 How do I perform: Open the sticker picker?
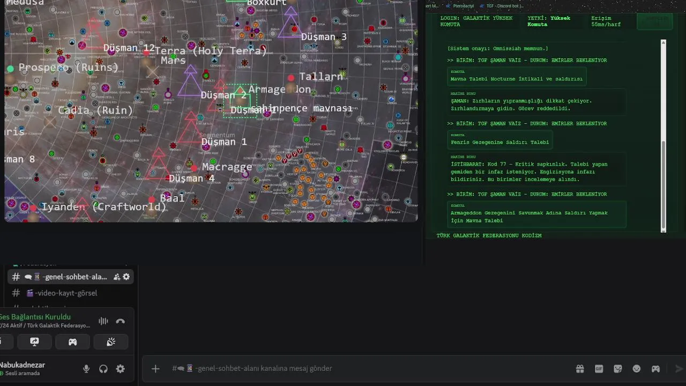pos(618,368)
